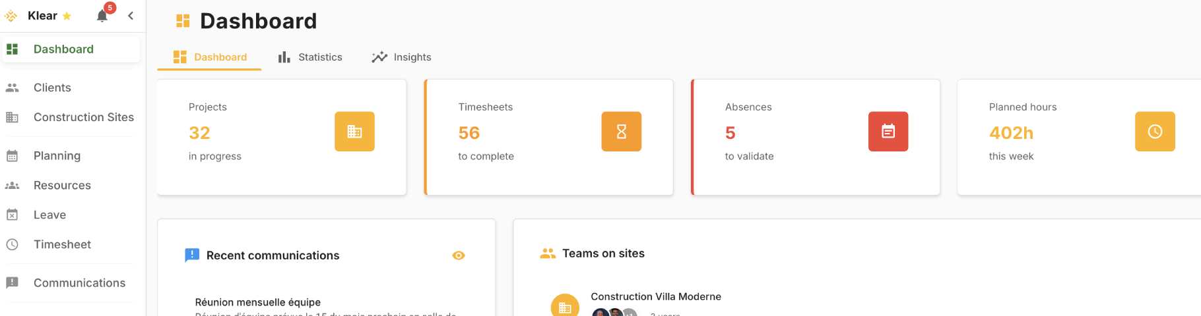This screenshot has width=1201, height=316.
Task: Click the Planned hours clock icon
Action: (x=1154, y=132)
